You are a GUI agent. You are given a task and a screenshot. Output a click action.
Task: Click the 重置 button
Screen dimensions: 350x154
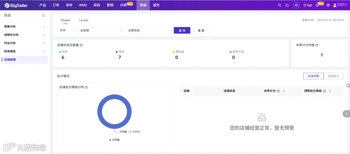(201, 30)
